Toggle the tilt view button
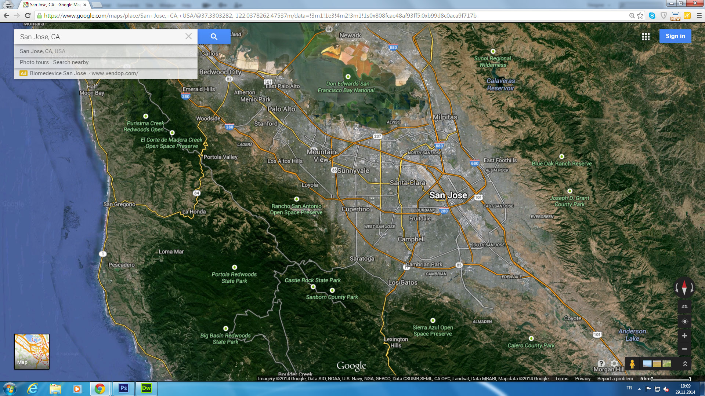The height and width of the screenshot is (396, 705). tap(684, 307)
